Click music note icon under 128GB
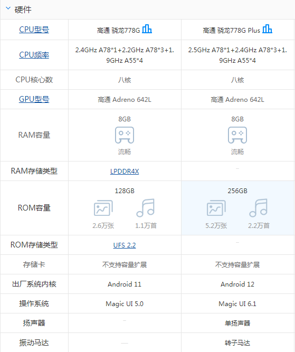This screenshot has height=352, width=295. click(x=146, y=208)
